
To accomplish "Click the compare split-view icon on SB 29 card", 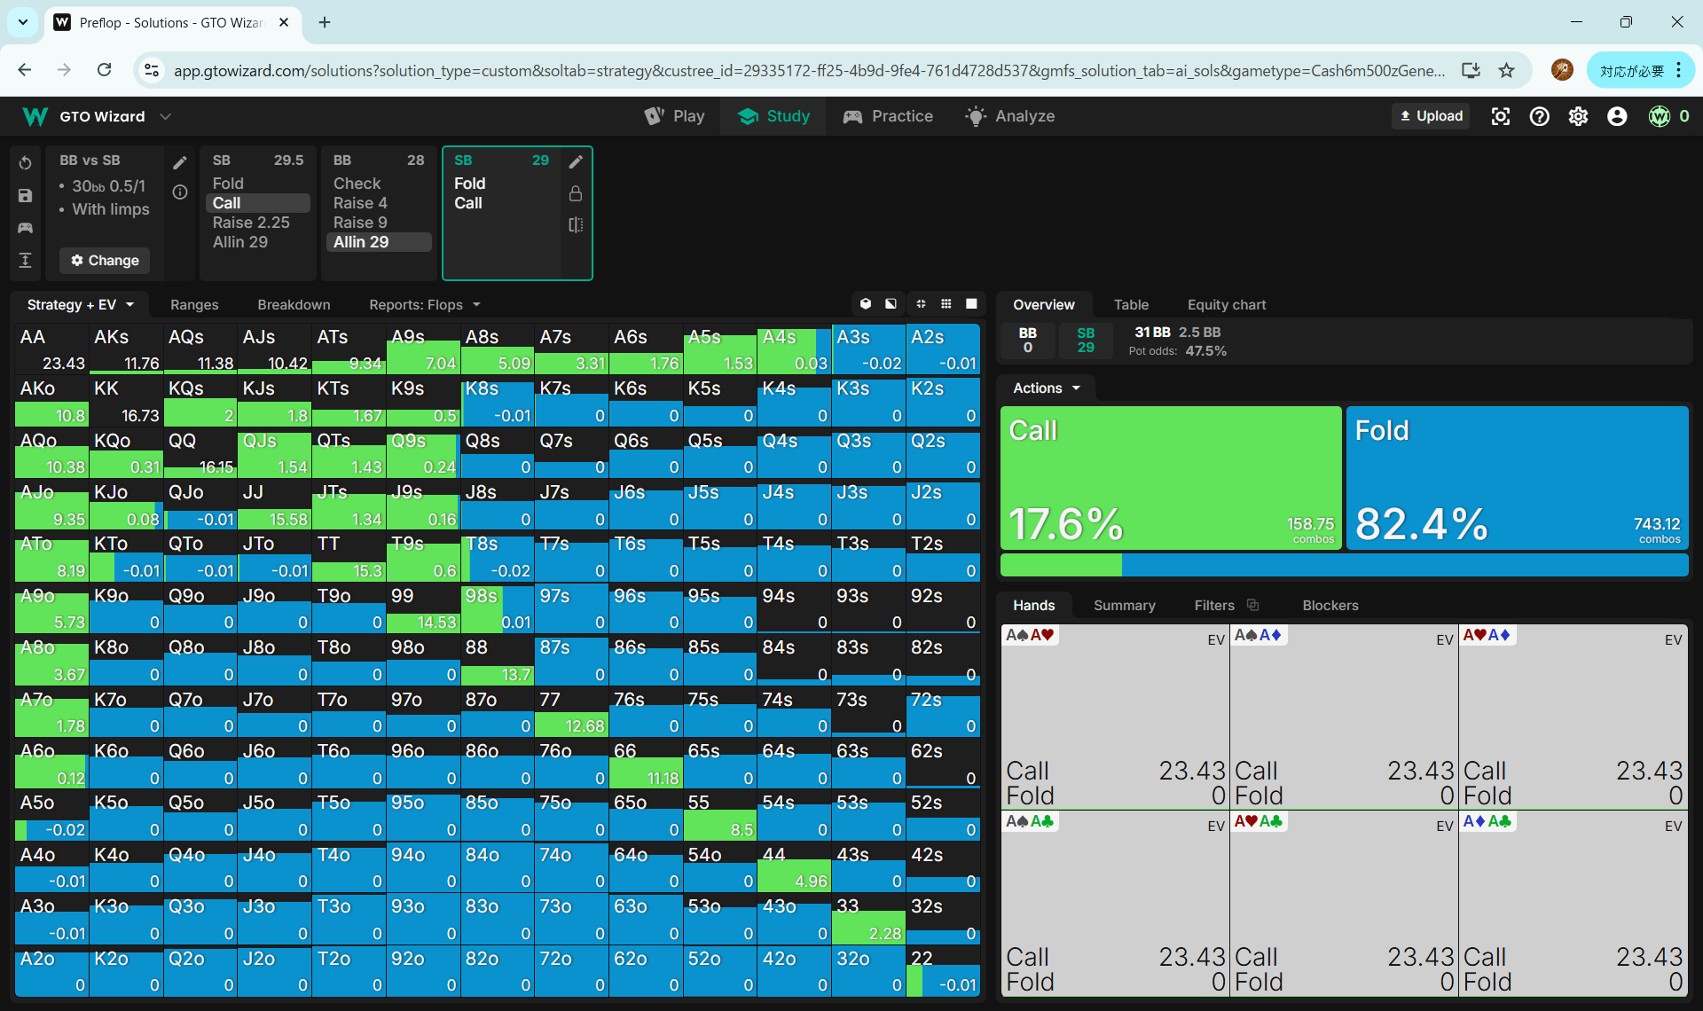I will 576,225.
